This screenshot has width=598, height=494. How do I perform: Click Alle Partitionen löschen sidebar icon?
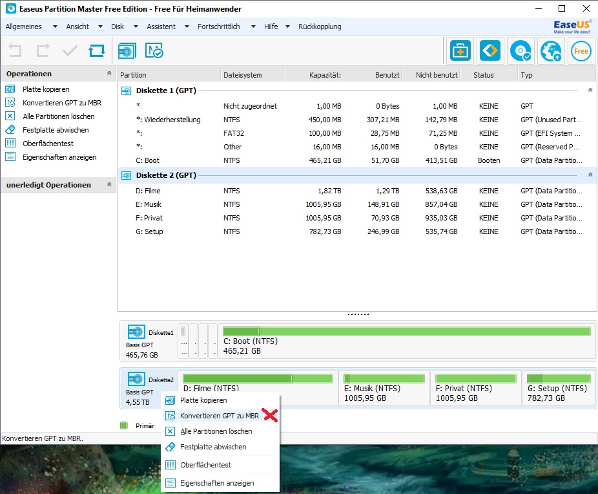[x=10, y=116]
